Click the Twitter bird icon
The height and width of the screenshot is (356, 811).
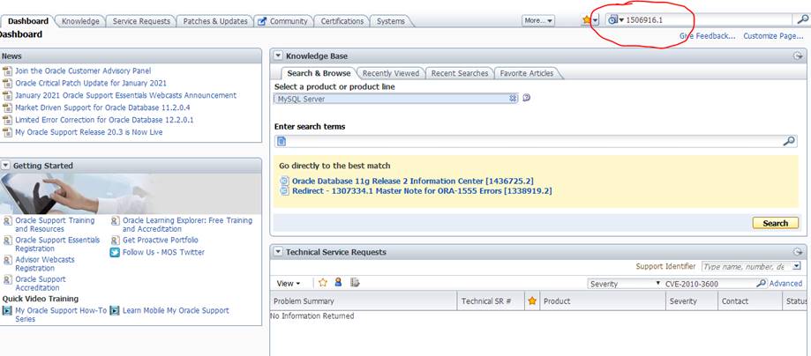point(115,252)
